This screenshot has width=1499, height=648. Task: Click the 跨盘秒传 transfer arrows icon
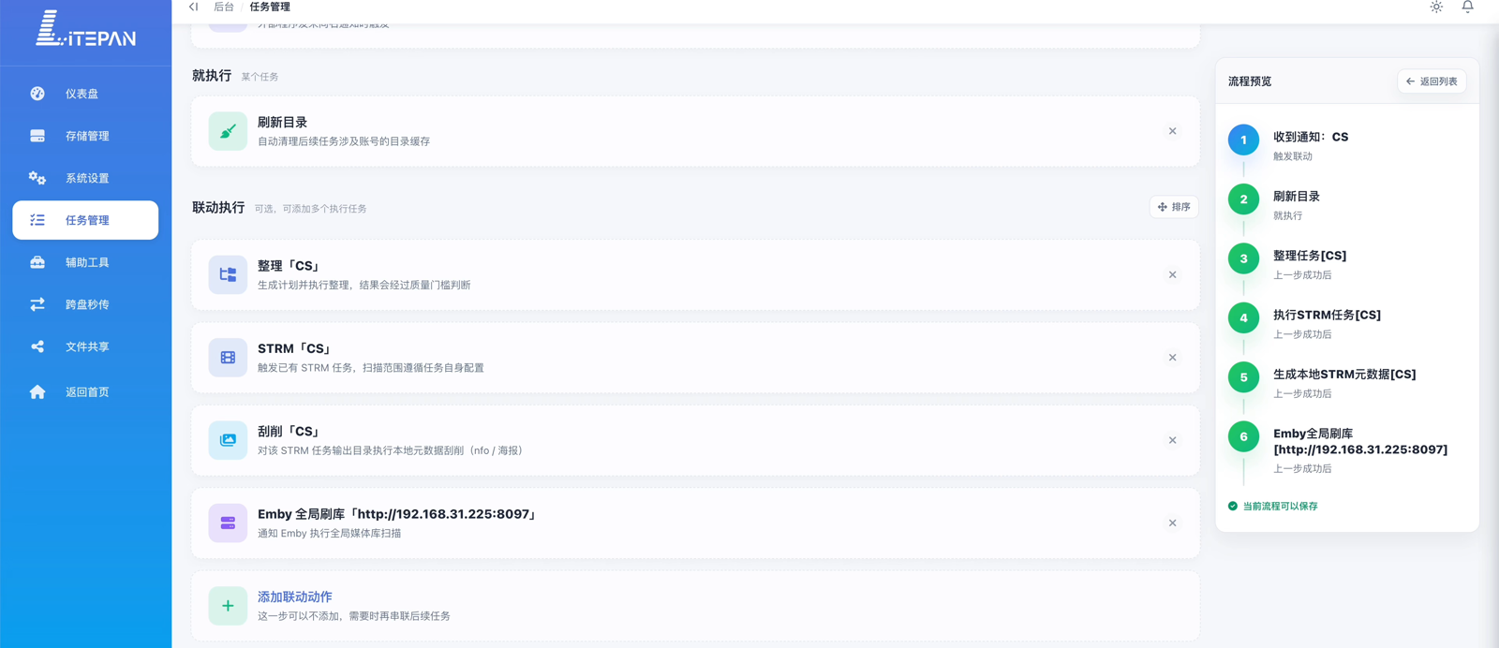click(37, 304)
